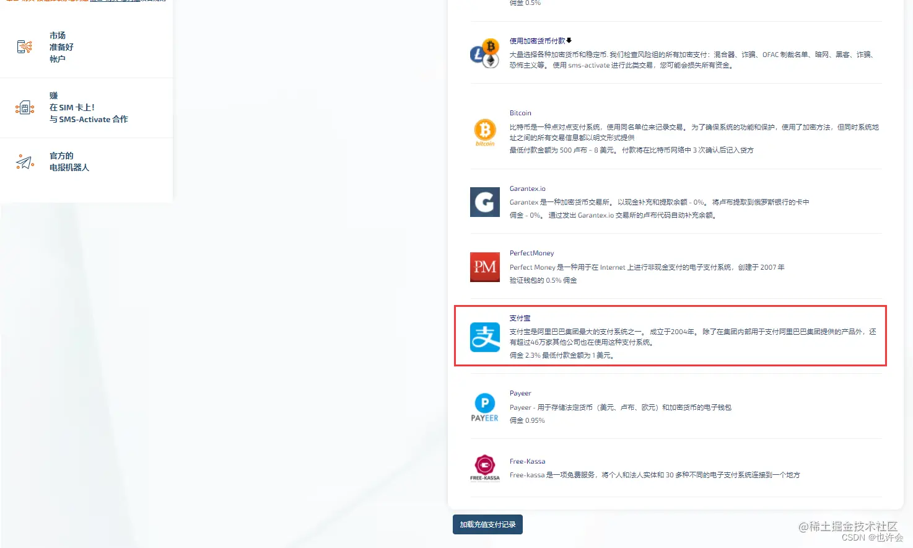Image resolution: width=913 pixels, height=548 pixels.
Task: Expand the 使用加密货币付款 section
Action: 541,41
